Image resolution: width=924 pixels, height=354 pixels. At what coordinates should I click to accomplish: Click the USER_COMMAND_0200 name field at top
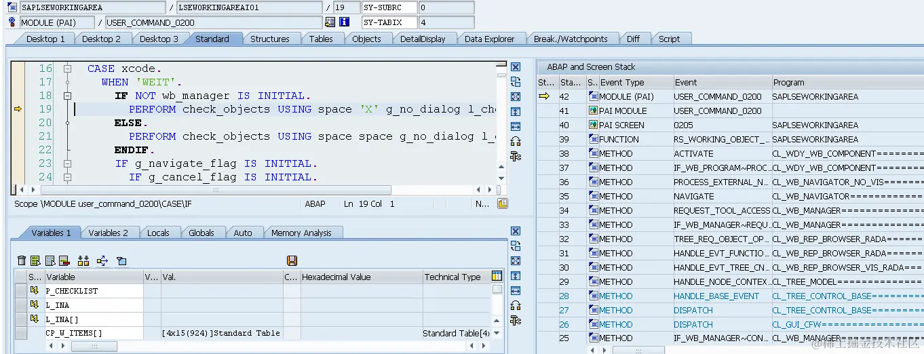point(213,22)
